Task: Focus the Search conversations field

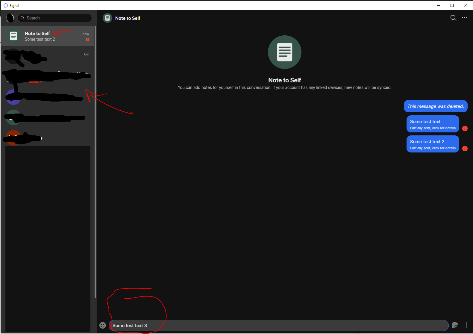Action: coord(55,18)
